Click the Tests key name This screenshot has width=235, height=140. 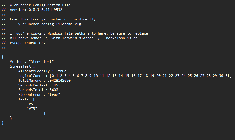tap(23, 99)
